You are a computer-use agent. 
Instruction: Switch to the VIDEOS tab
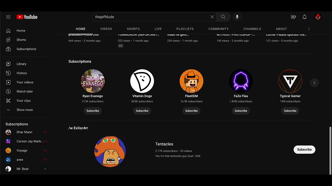[106, 29]
